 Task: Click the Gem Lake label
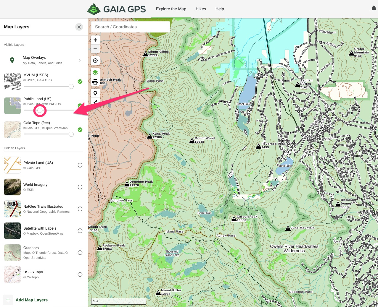pyautogui.click(x=204, y=213)
